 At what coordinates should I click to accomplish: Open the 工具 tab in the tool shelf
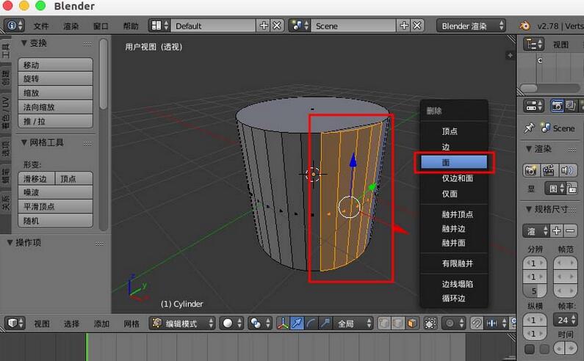click(5, 51)
